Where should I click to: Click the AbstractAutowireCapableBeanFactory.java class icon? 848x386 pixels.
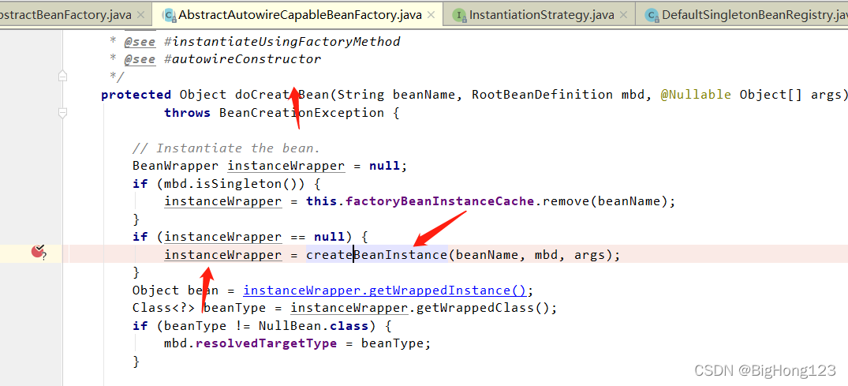[169, 15]
